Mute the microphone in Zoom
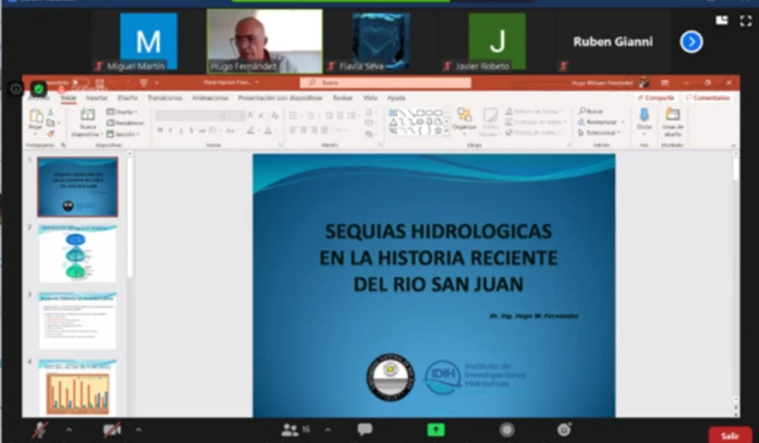 pos(37,429)
